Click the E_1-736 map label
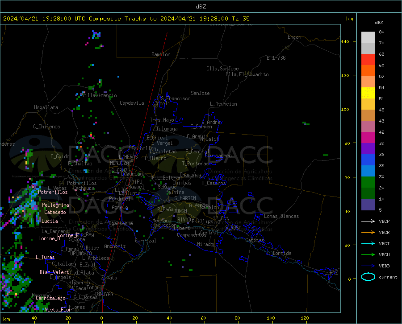 (x=276, y=58)
